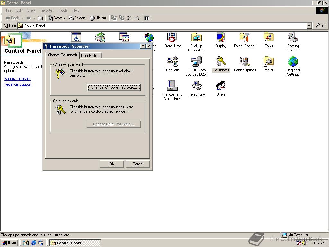
Task: Open the Views dropdown button
Action: click(148, 18)
